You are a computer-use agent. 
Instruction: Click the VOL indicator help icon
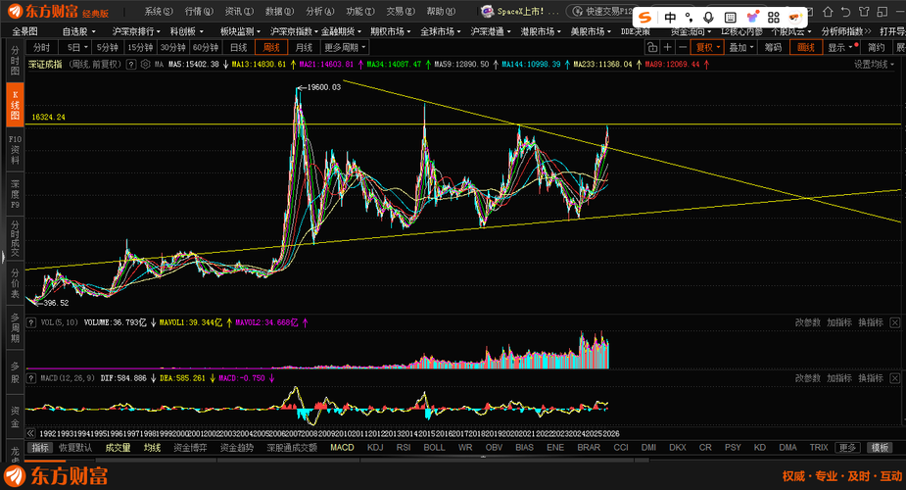32,322
